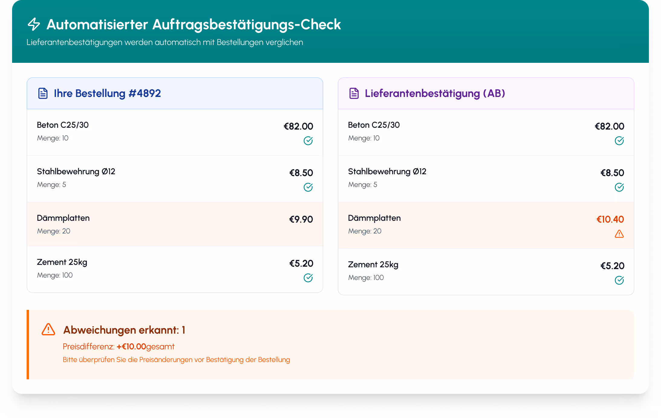Click check icon for Stahlbewehrung Ø12 in order
The image size is (661, 418).
tap(308, 187)
